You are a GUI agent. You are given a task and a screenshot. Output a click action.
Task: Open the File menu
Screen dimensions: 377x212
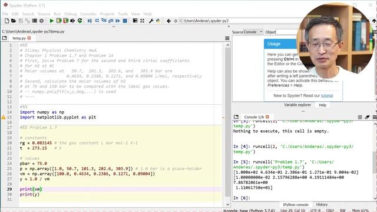5,14
